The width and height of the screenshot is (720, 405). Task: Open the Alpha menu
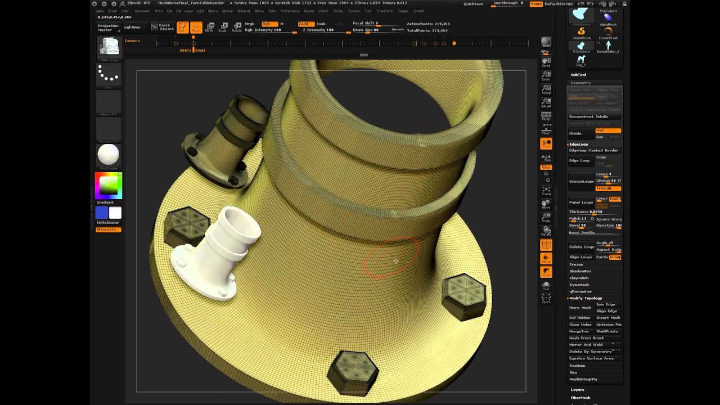pyautogui.click(x=100, y=11)
